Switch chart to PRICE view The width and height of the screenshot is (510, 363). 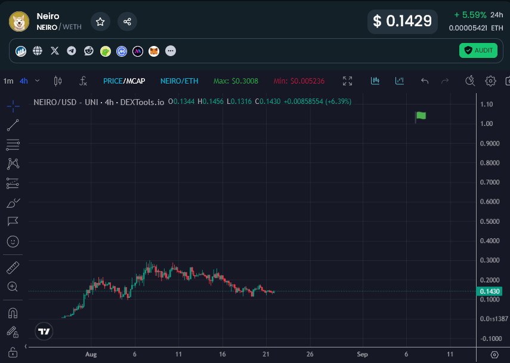pyautogui.click(x=113, y=81)
